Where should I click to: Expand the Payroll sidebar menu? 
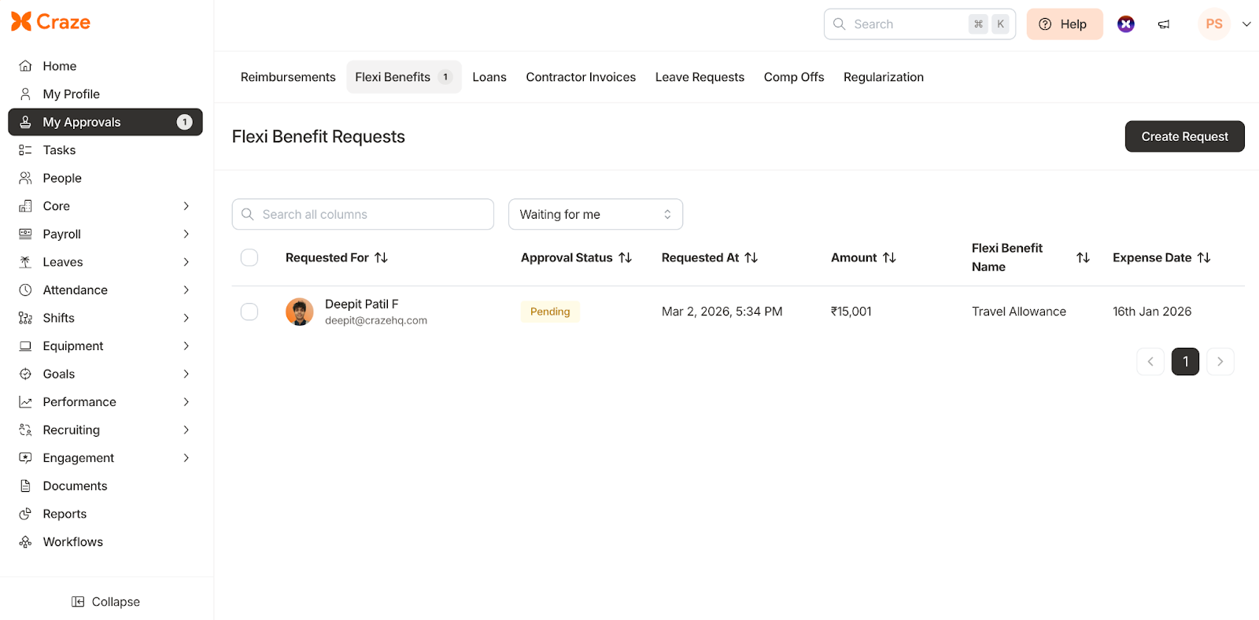(x=186, y=234)
